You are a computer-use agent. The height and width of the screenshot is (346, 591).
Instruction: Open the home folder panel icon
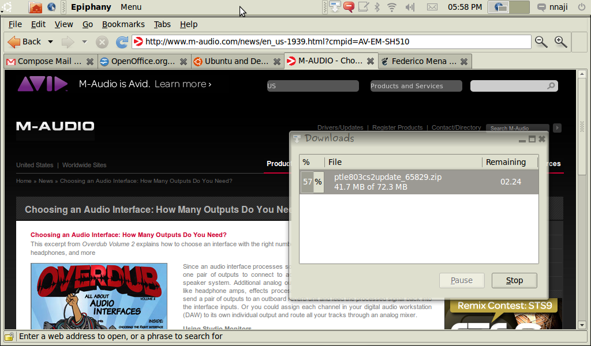coord(35,7)
